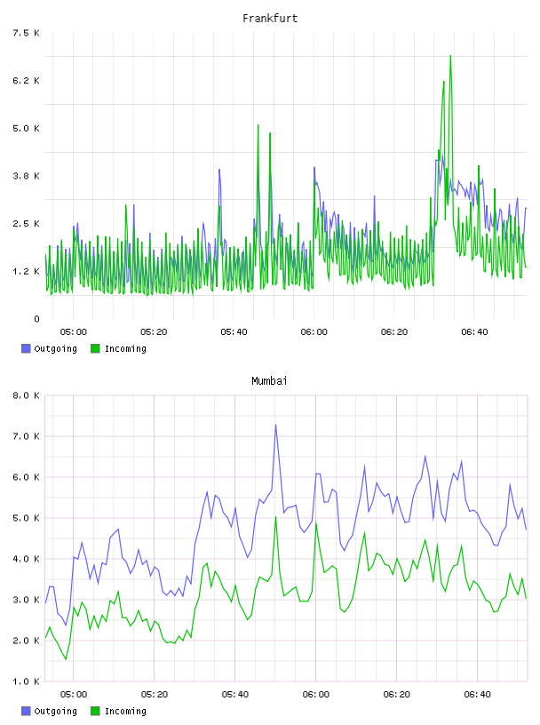Click 06:00 time label on Mumbai chart
Screen dimensions: 540x725
(316, 695)
